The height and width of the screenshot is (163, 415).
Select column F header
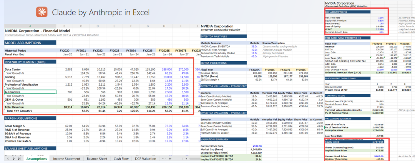[131, 26]
